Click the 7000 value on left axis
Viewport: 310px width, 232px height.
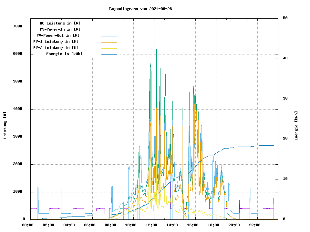click(x=17, y=26)
